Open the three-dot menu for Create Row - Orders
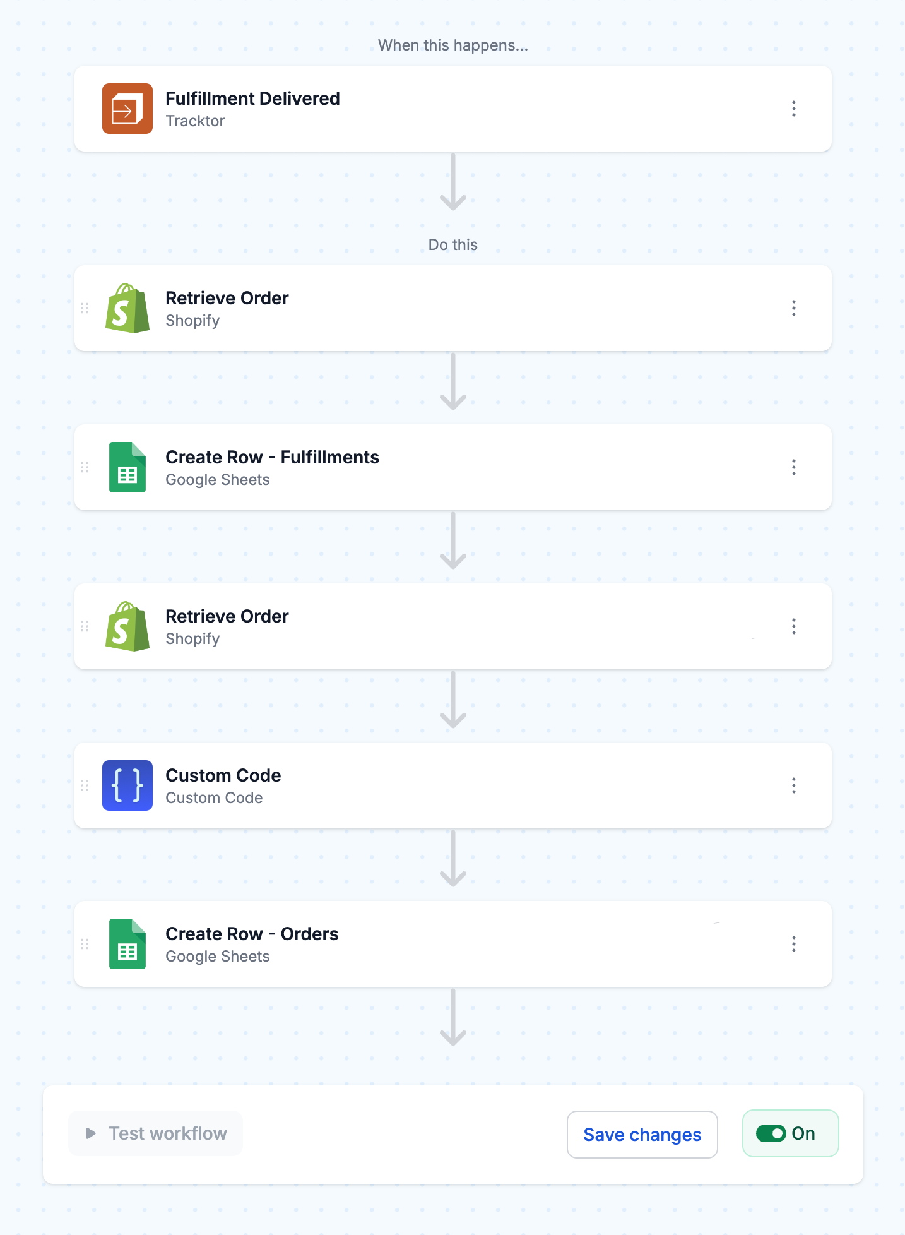This screenshot has width=905, height=1235. (x=794, y=944)
